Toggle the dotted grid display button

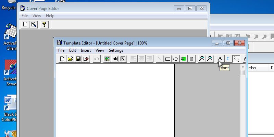point(236,59)
